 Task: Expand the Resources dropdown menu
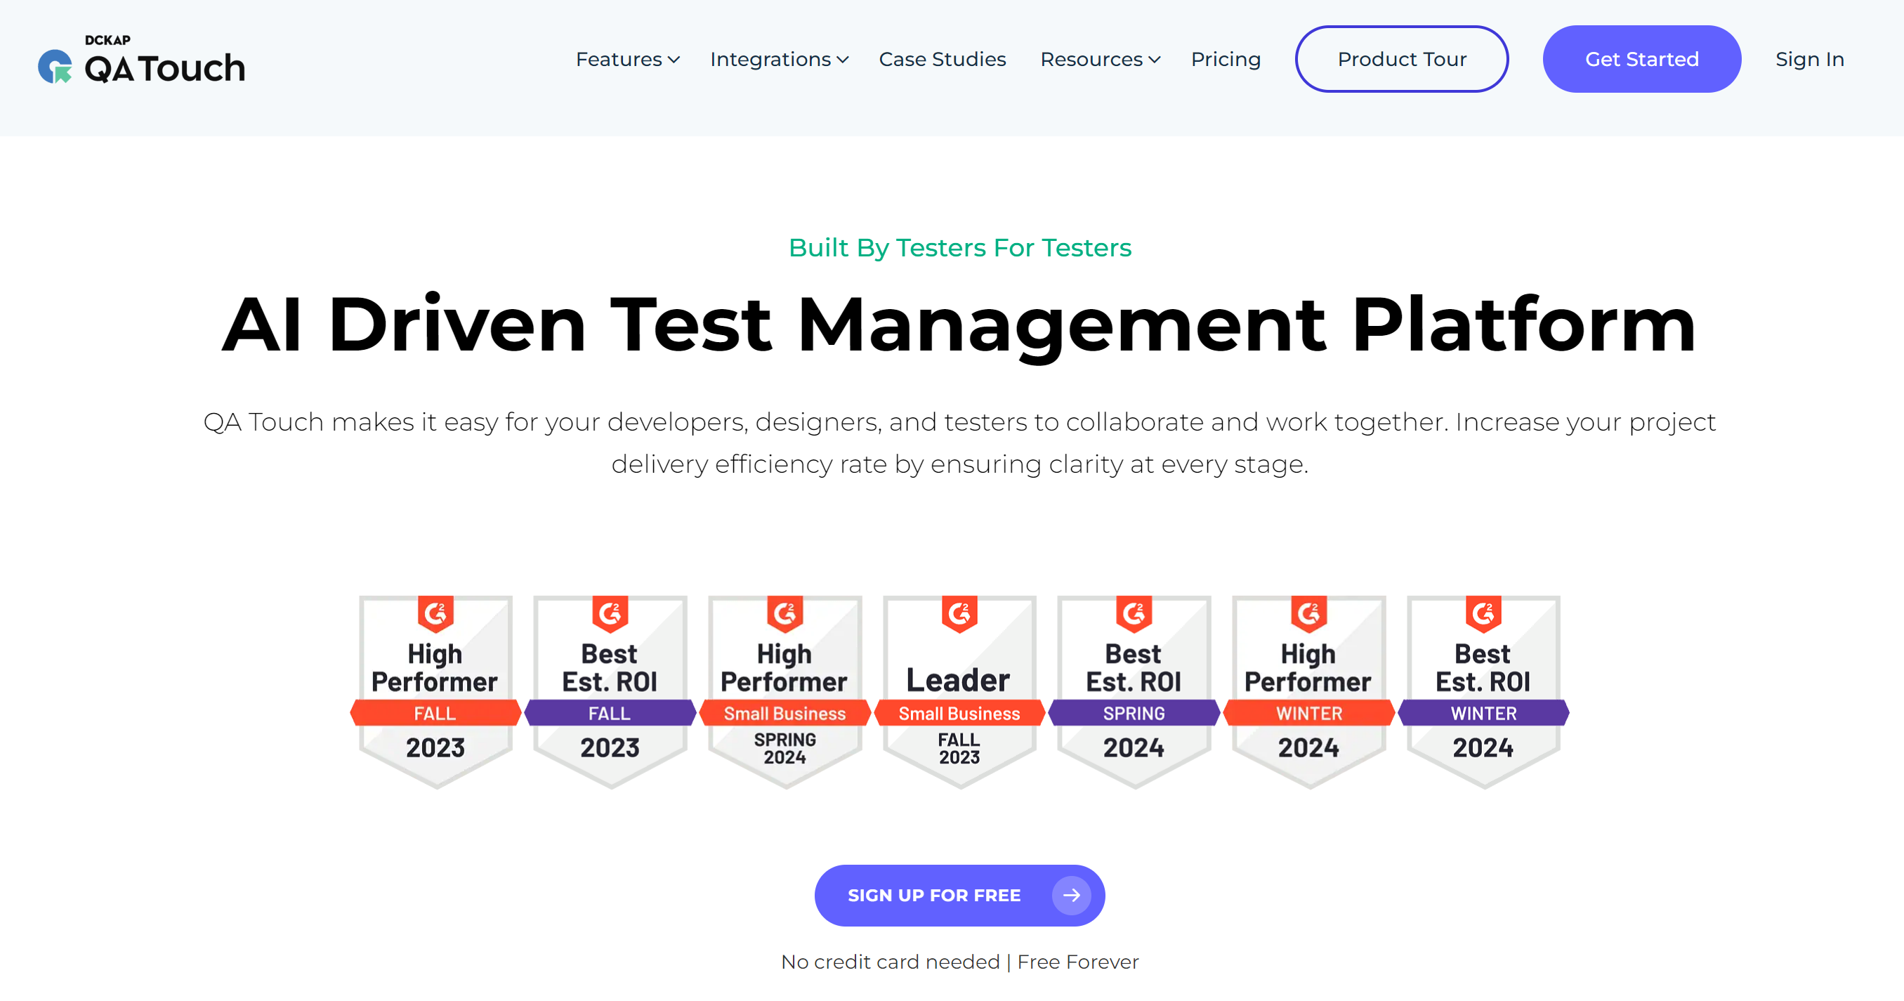pos(1099,58)
